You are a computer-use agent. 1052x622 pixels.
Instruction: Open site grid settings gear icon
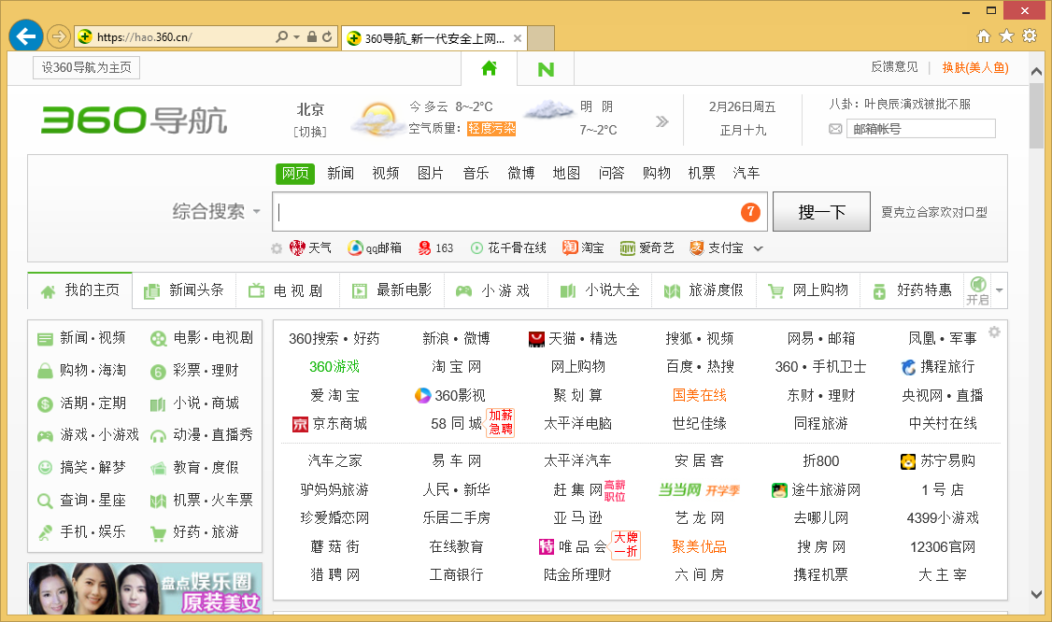[x=994, y=332]
